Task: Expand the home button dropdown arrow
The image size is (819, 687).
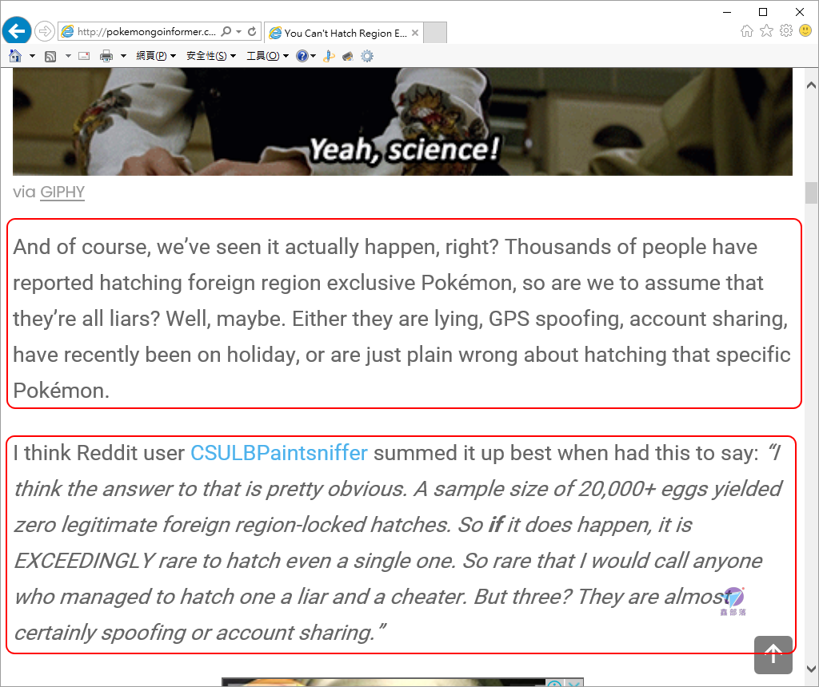Action: pyautogui.click(x=32, y=56)
